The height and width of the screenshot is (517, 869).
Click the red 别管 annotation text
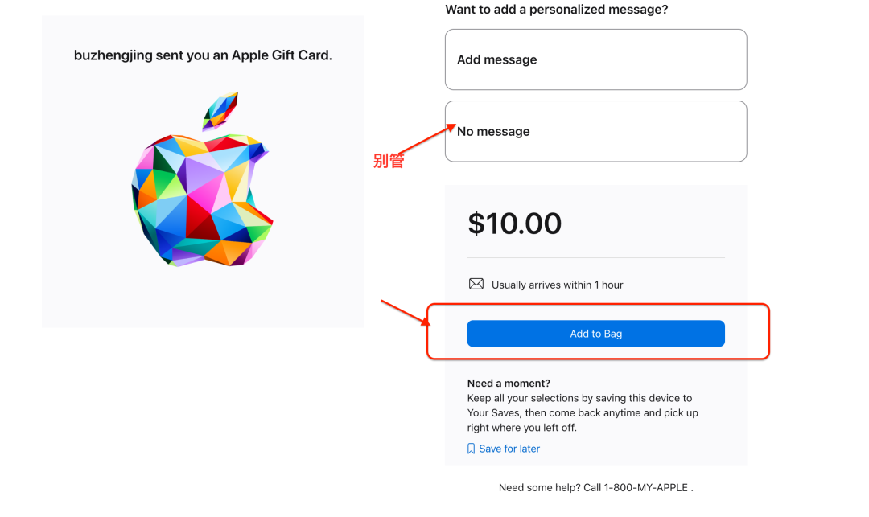click(389, 161)
